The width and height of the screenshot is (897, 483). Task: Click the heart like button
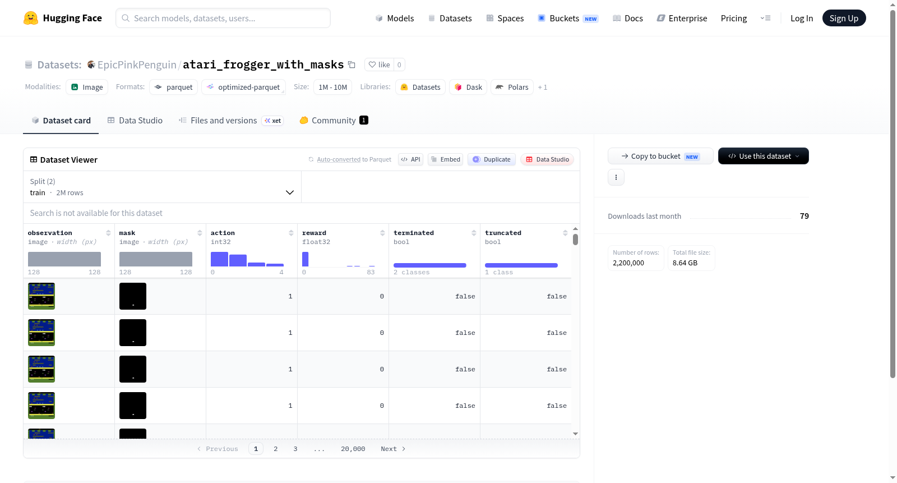(x=380, y=65)
